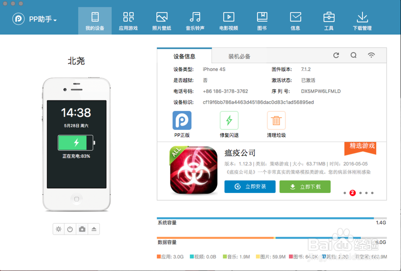Screen dimensions: 401x271
Task: Click the serial number DX5MPW6LFMLD
Action: coord(321,91)
